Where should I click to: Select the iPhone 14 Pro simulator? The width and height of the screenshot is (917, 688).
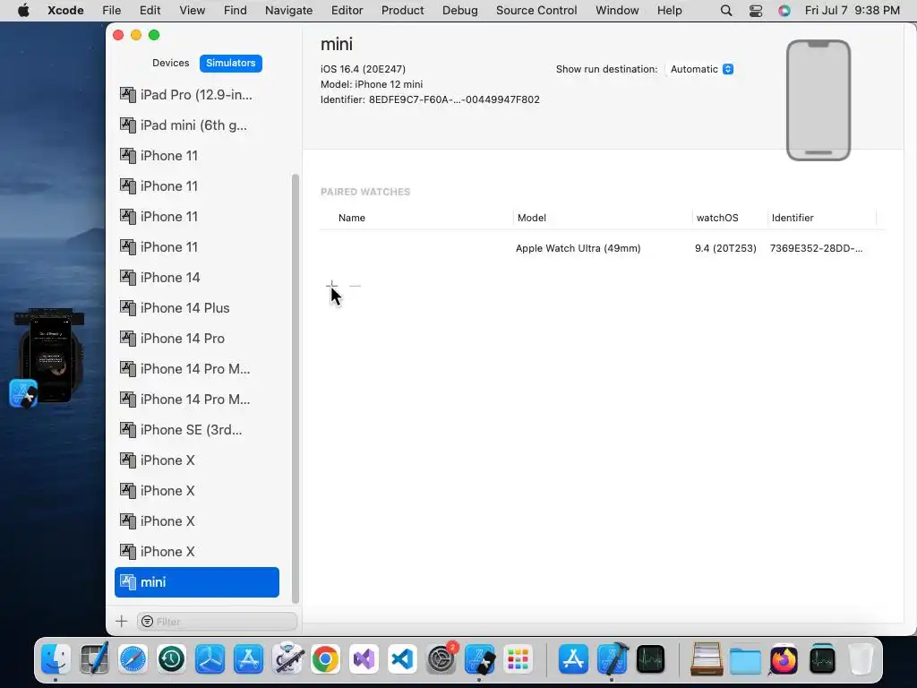tap(196, 338)
